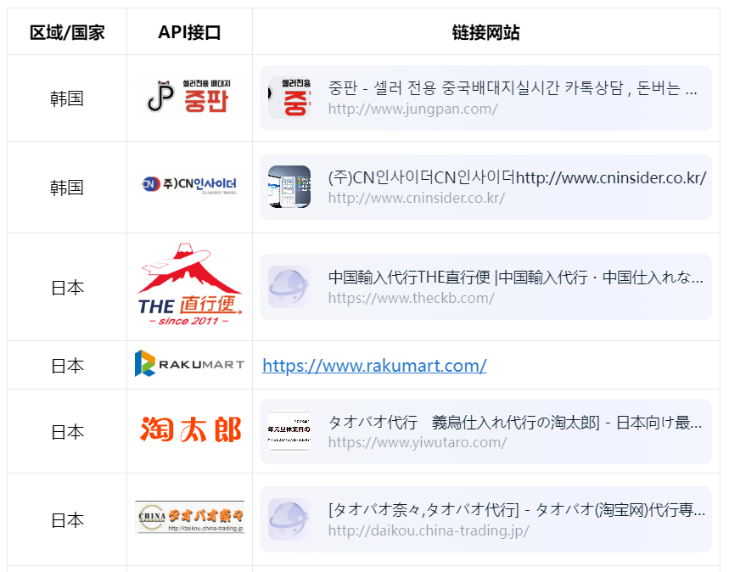
Task: Click the 淘太郎 red logo
Action: [190, 429]
